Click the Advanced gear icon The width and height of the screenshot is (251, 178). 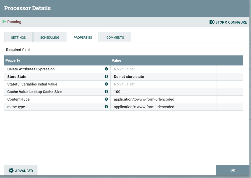(x=11, y=170)
